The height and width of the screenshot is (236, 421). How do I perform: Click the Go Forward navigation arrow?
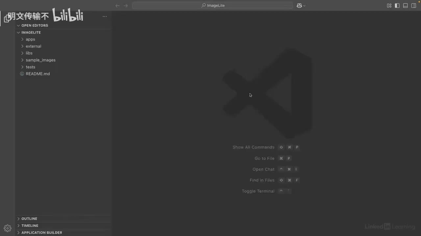(x=126, y=6)
